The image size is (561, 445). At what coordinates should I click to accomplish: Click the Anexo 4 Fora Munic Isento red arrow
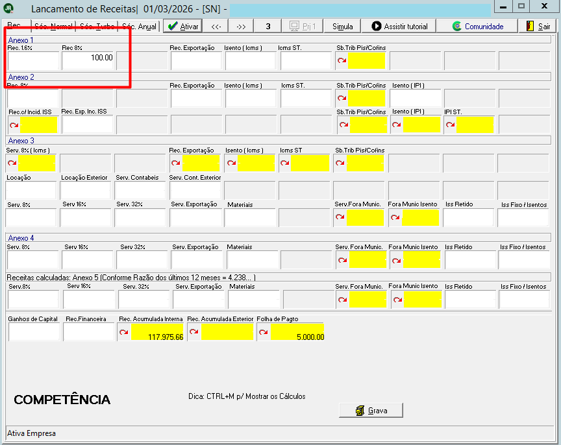click(397, 261)
